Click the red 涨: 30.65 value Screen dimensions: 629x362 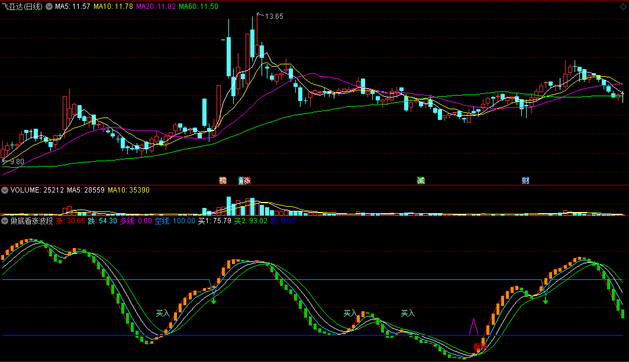point(70,221)
